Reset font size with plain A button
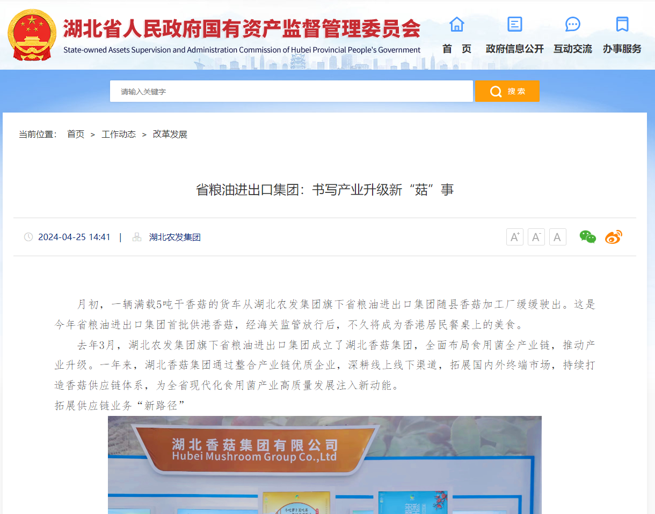This screenshot has height=514, width=655. 557,237
